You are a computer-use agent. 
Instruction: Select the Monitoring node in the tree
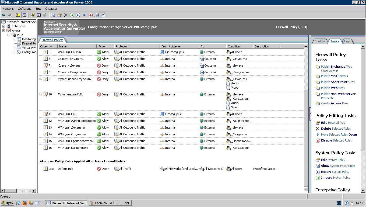click(x=29, y=39)
